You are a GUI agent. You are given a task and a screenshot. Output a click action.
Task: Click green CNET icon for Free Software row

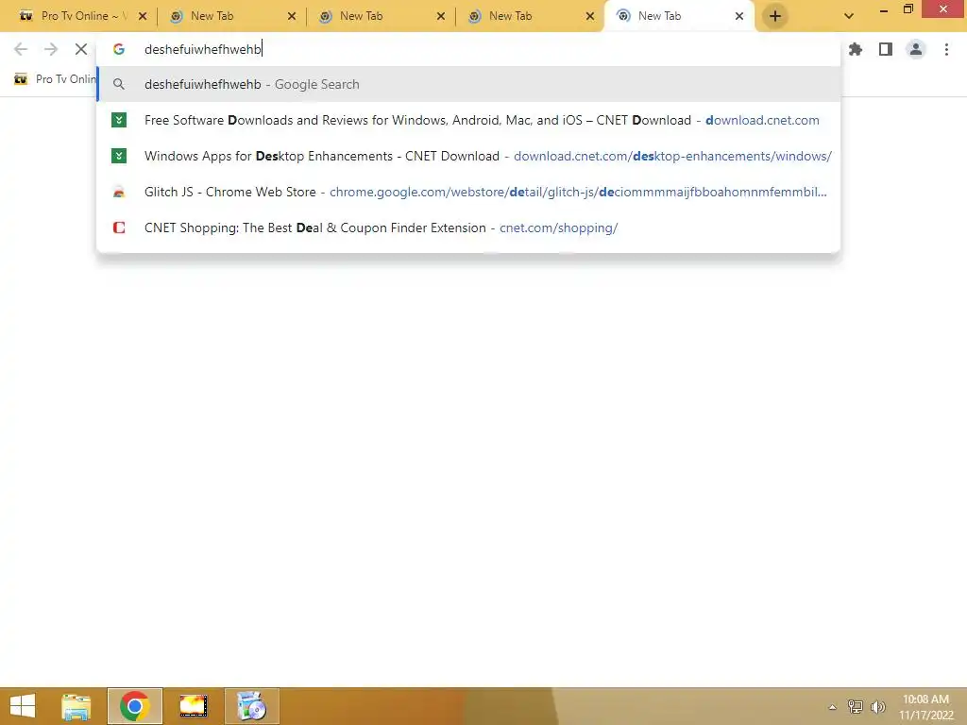tap(119, 120)
